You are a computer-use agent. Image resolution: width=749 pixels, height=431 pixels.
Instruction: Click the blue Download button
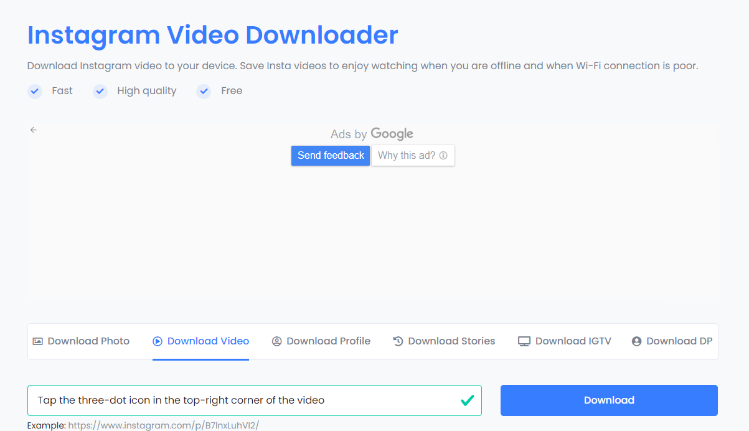click(609, 400)
